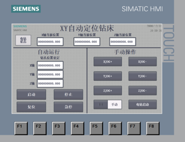Click the 自动运行 section heading
The width and height of the screenshot is (185, 142).
(49, 52)
